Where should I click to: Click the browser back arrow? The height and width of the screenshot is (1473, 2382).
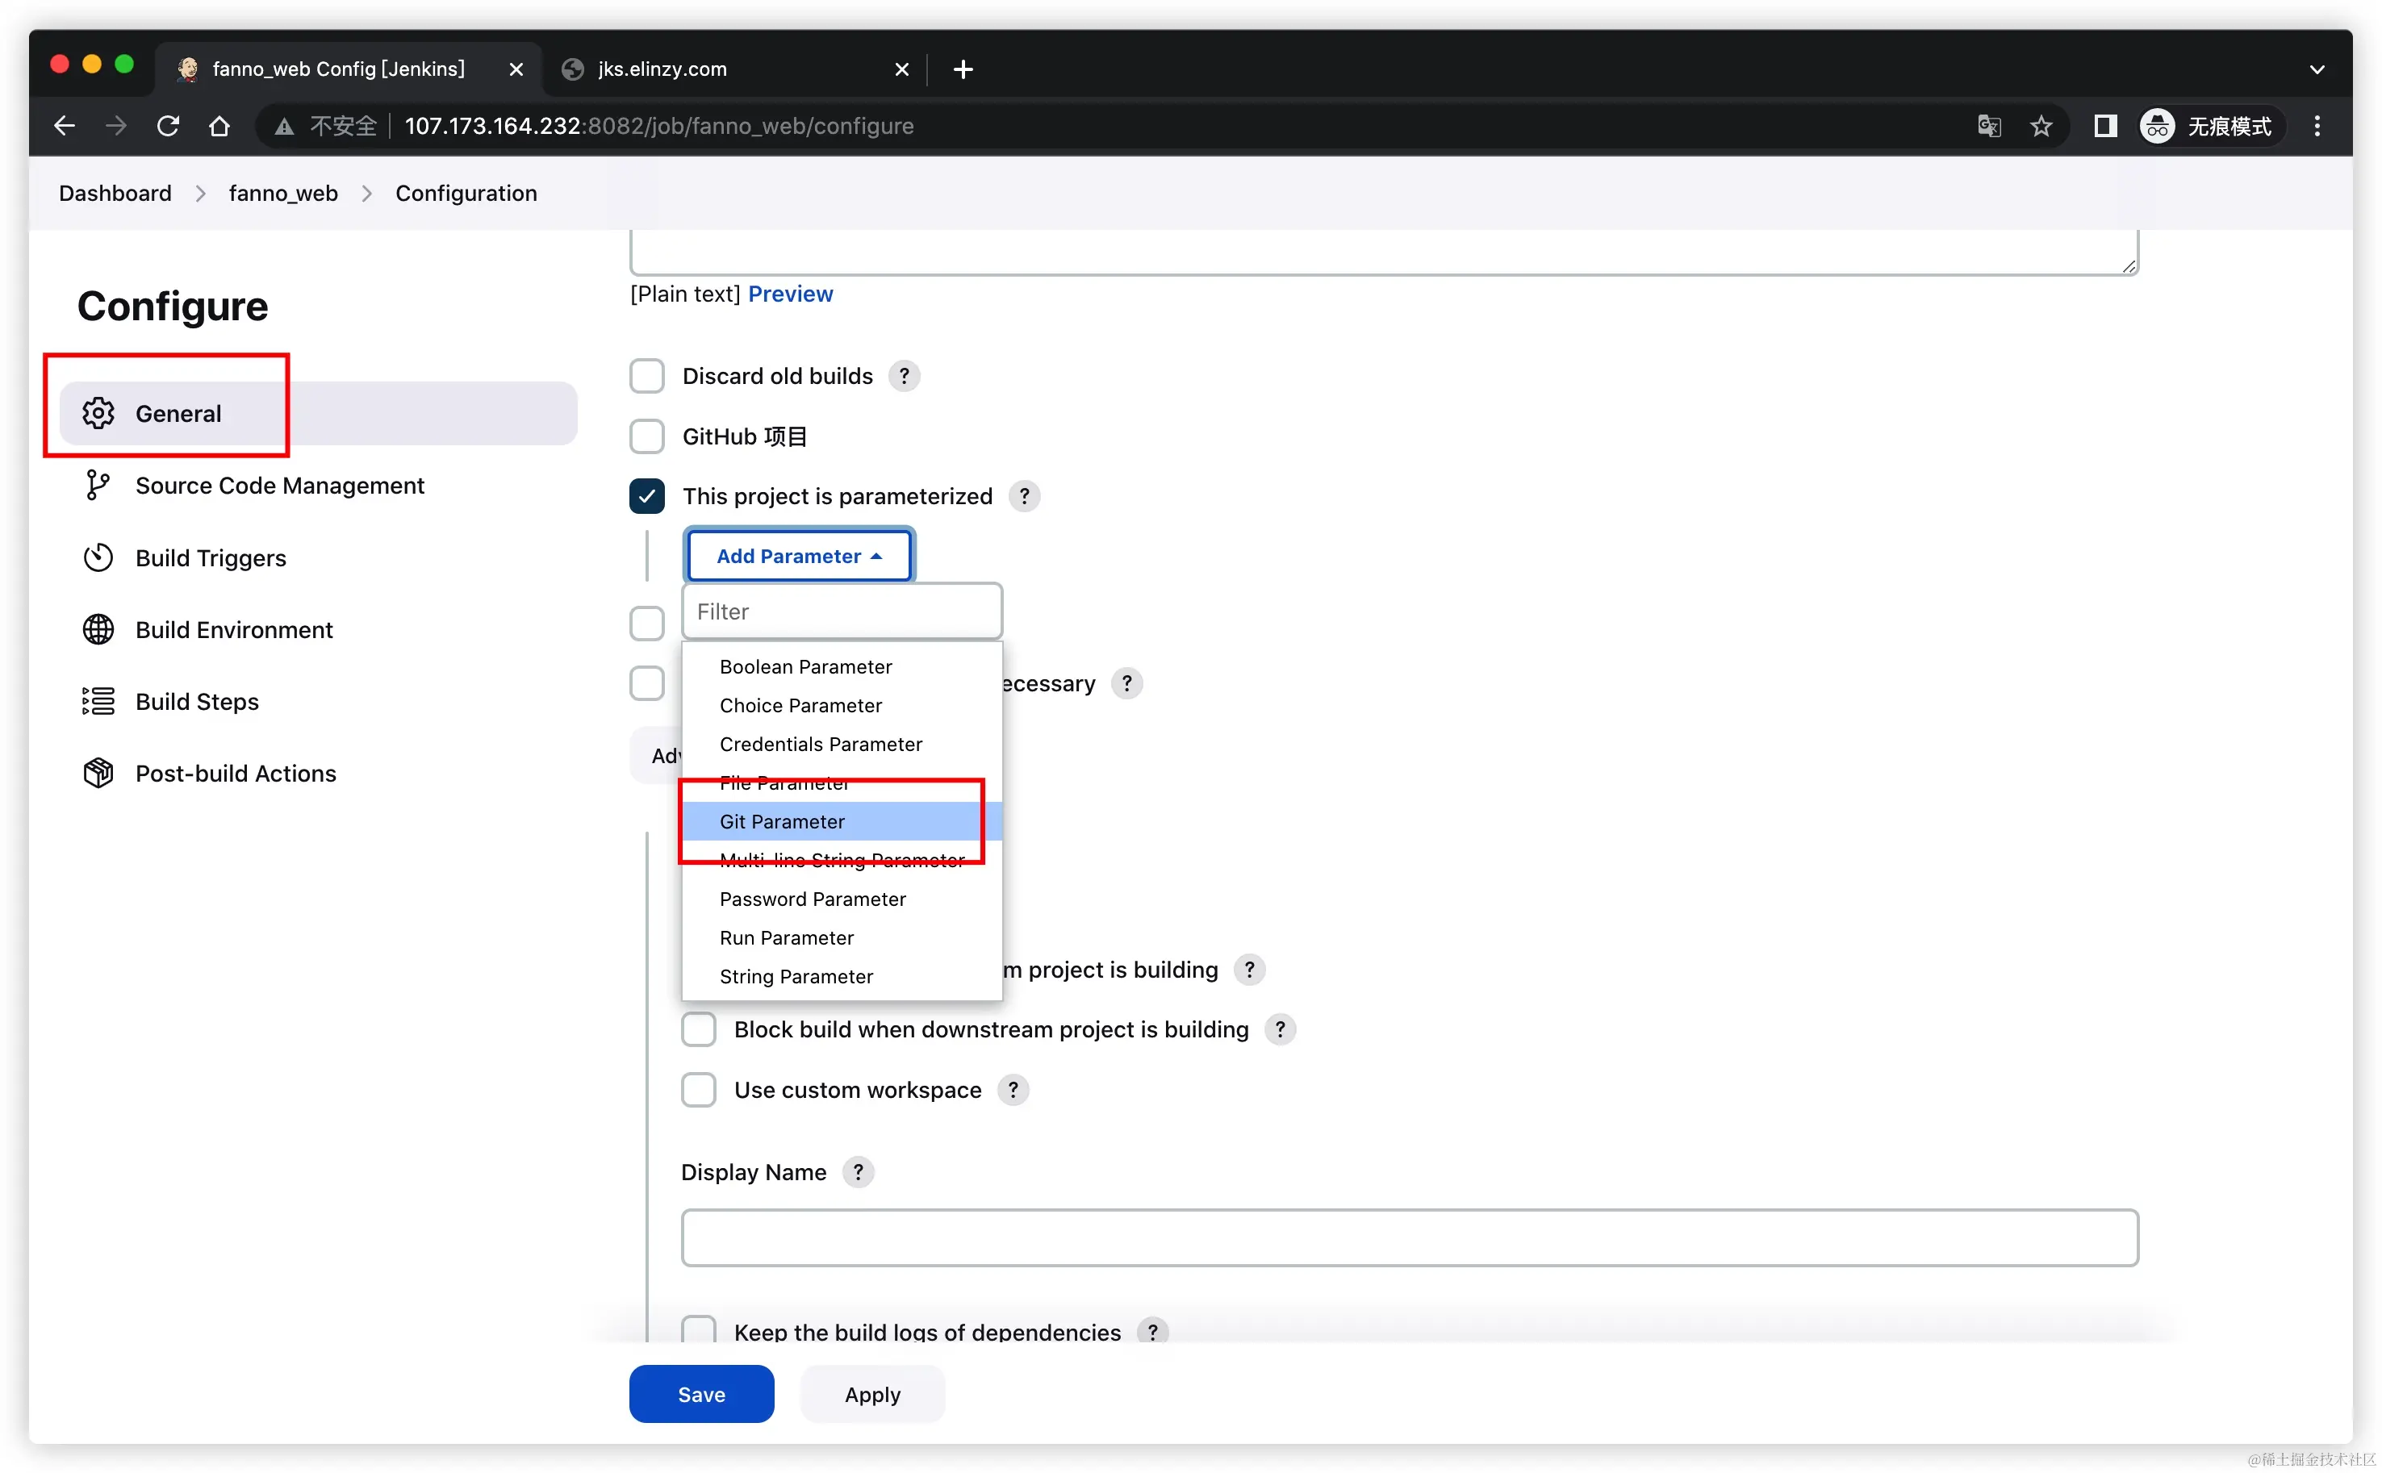65,126
